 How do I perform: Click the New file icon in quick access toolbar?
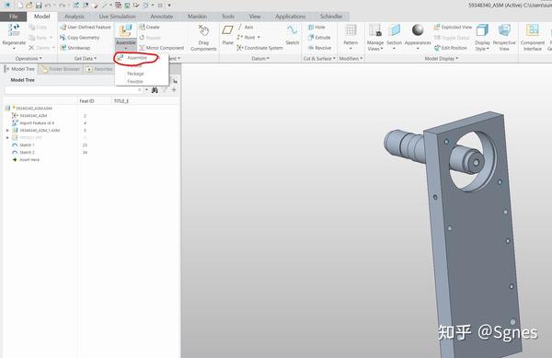[20, 6]
